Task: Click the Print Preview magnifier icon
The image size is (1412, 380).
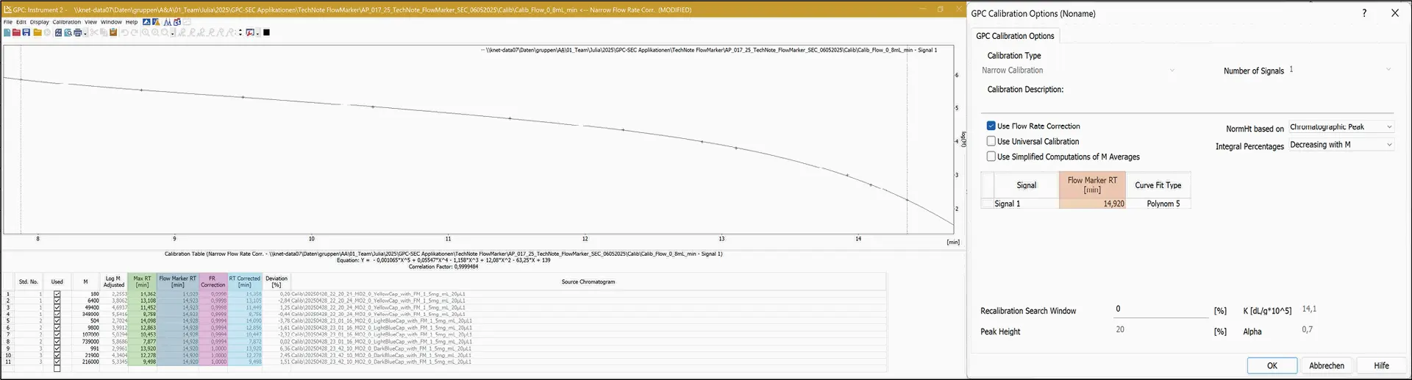Action: pyautogui.click(x=68, y=32)
